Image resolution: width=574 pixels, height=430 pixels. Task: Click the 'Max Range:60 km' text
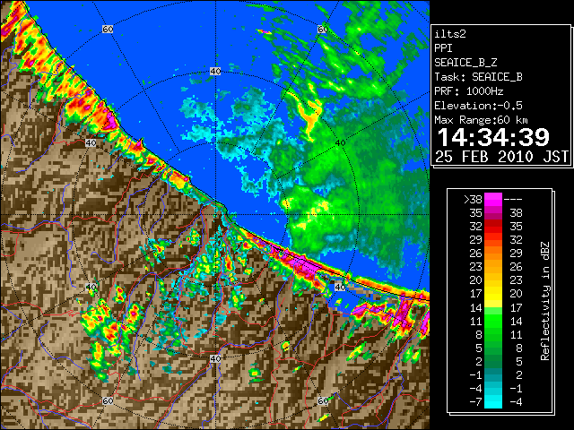(x=481, y=120)
